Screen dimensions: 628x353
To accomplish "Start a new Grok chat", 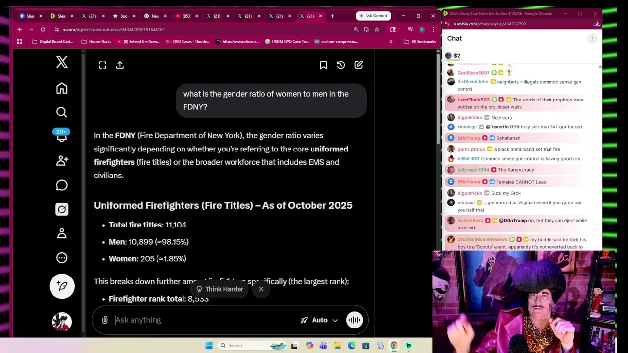I will tap(359, 65).
